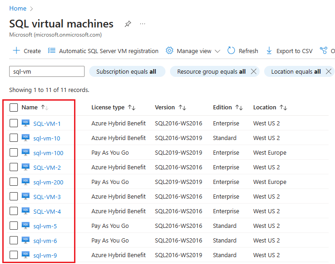This screenshot has height=264, width=335.
Task: Click the SQL VM icon beside SQL-VM-4
Action: click(x=26, y=211)
